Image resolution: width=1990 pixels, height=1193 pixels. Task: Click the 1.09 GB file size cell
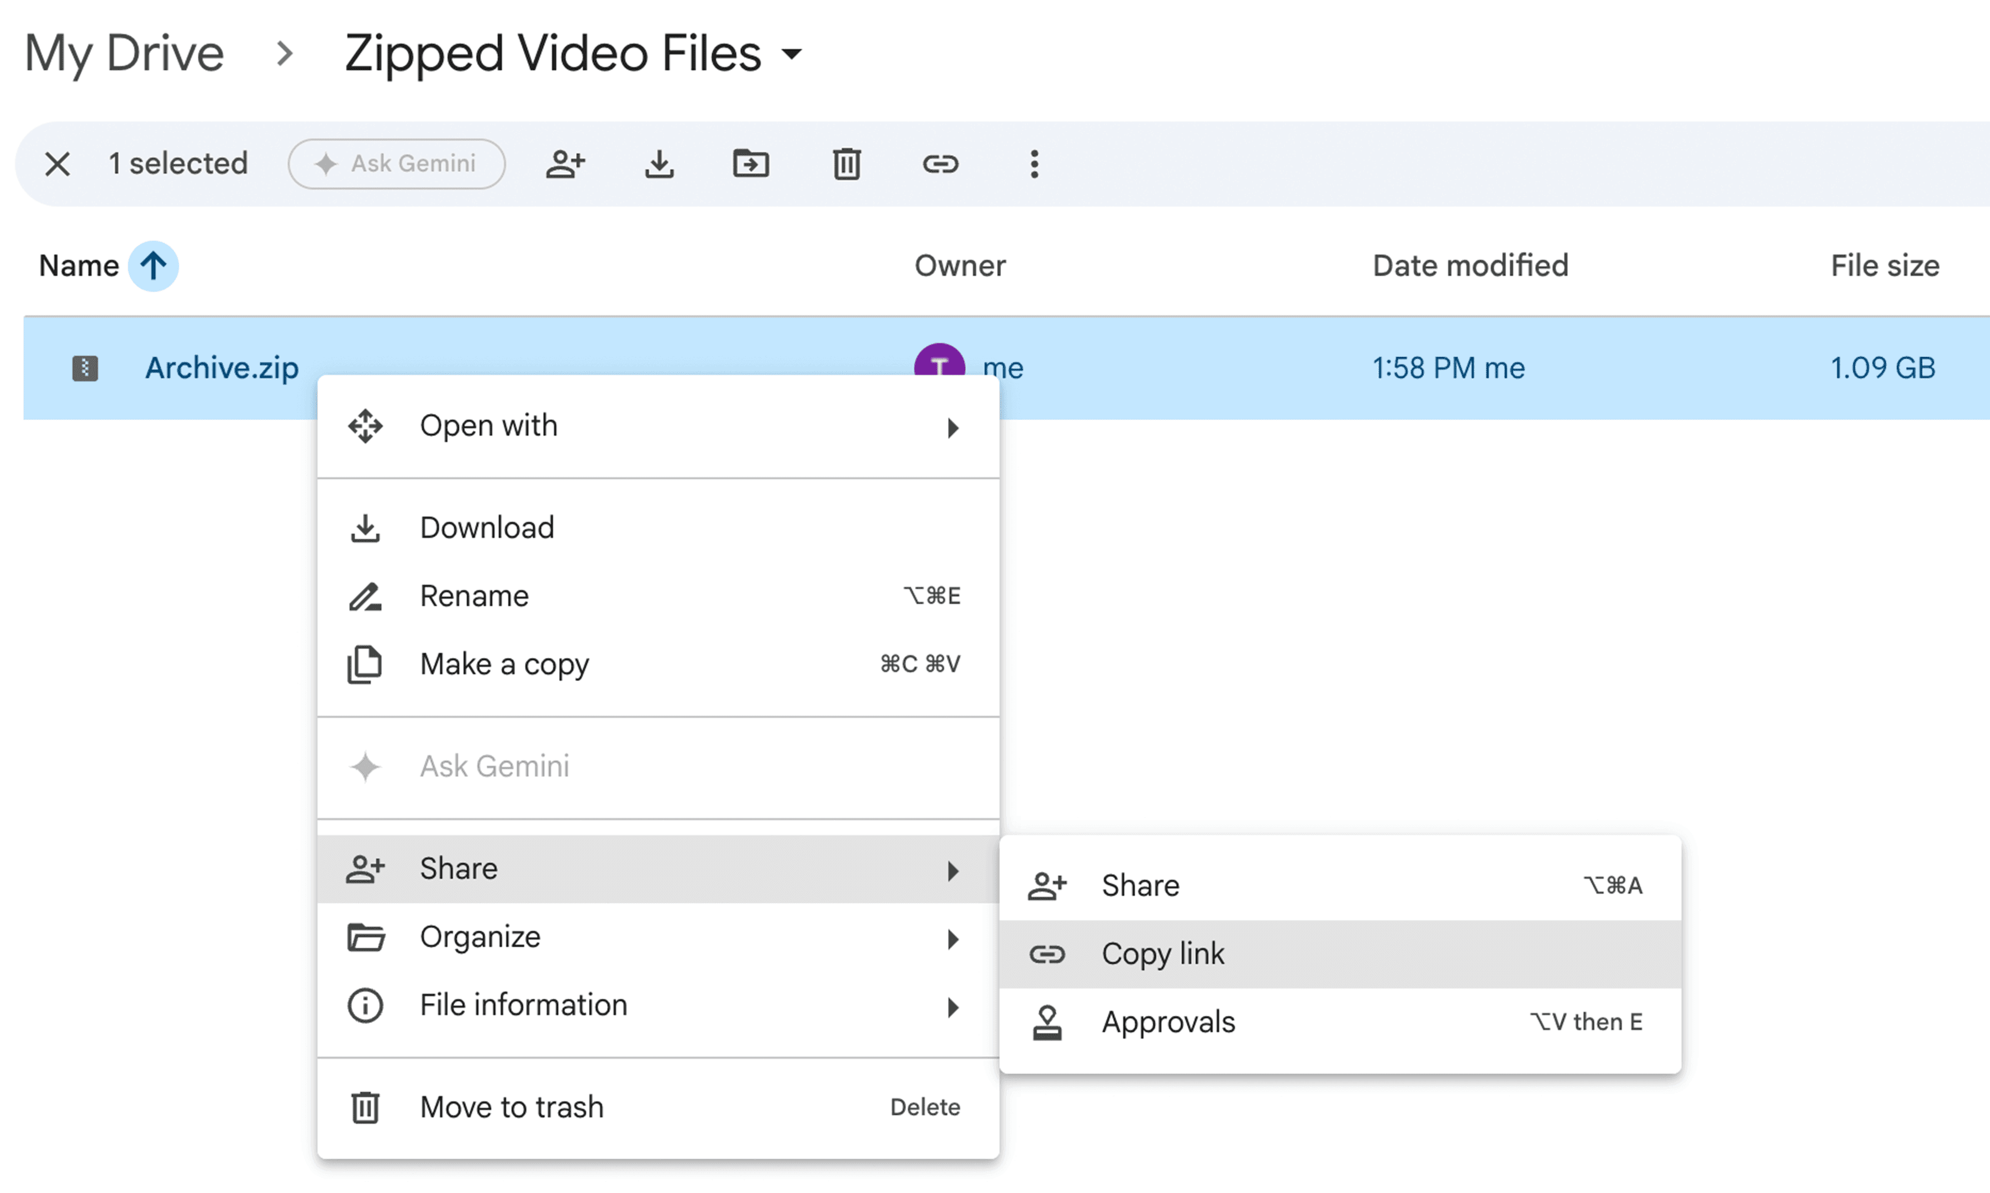tap(1882, 367)
